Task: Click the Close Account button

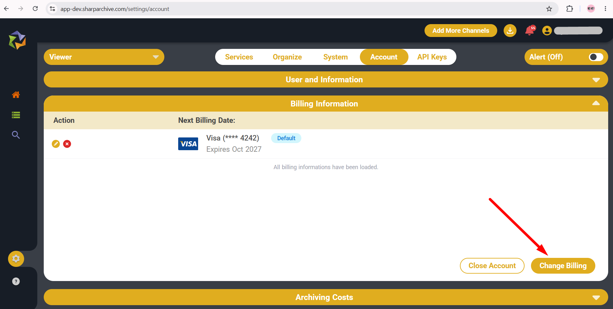Action: (492, 266)
